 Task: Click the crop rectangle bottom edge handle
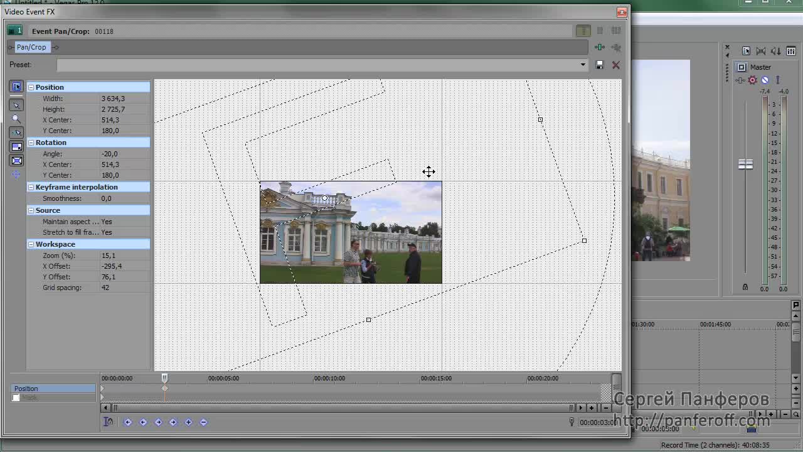tap(368, 320)
